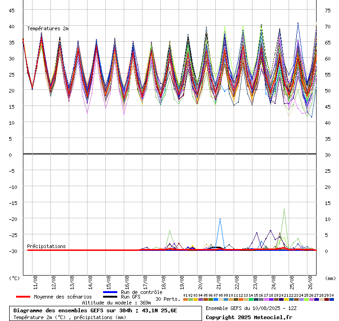Click the orange swatch for perturbation 01

click(x=185, y=299)
